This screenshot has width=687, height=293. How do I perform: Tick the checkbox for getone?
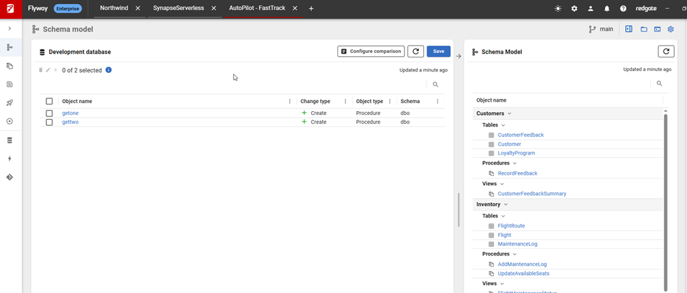(49, 113)
